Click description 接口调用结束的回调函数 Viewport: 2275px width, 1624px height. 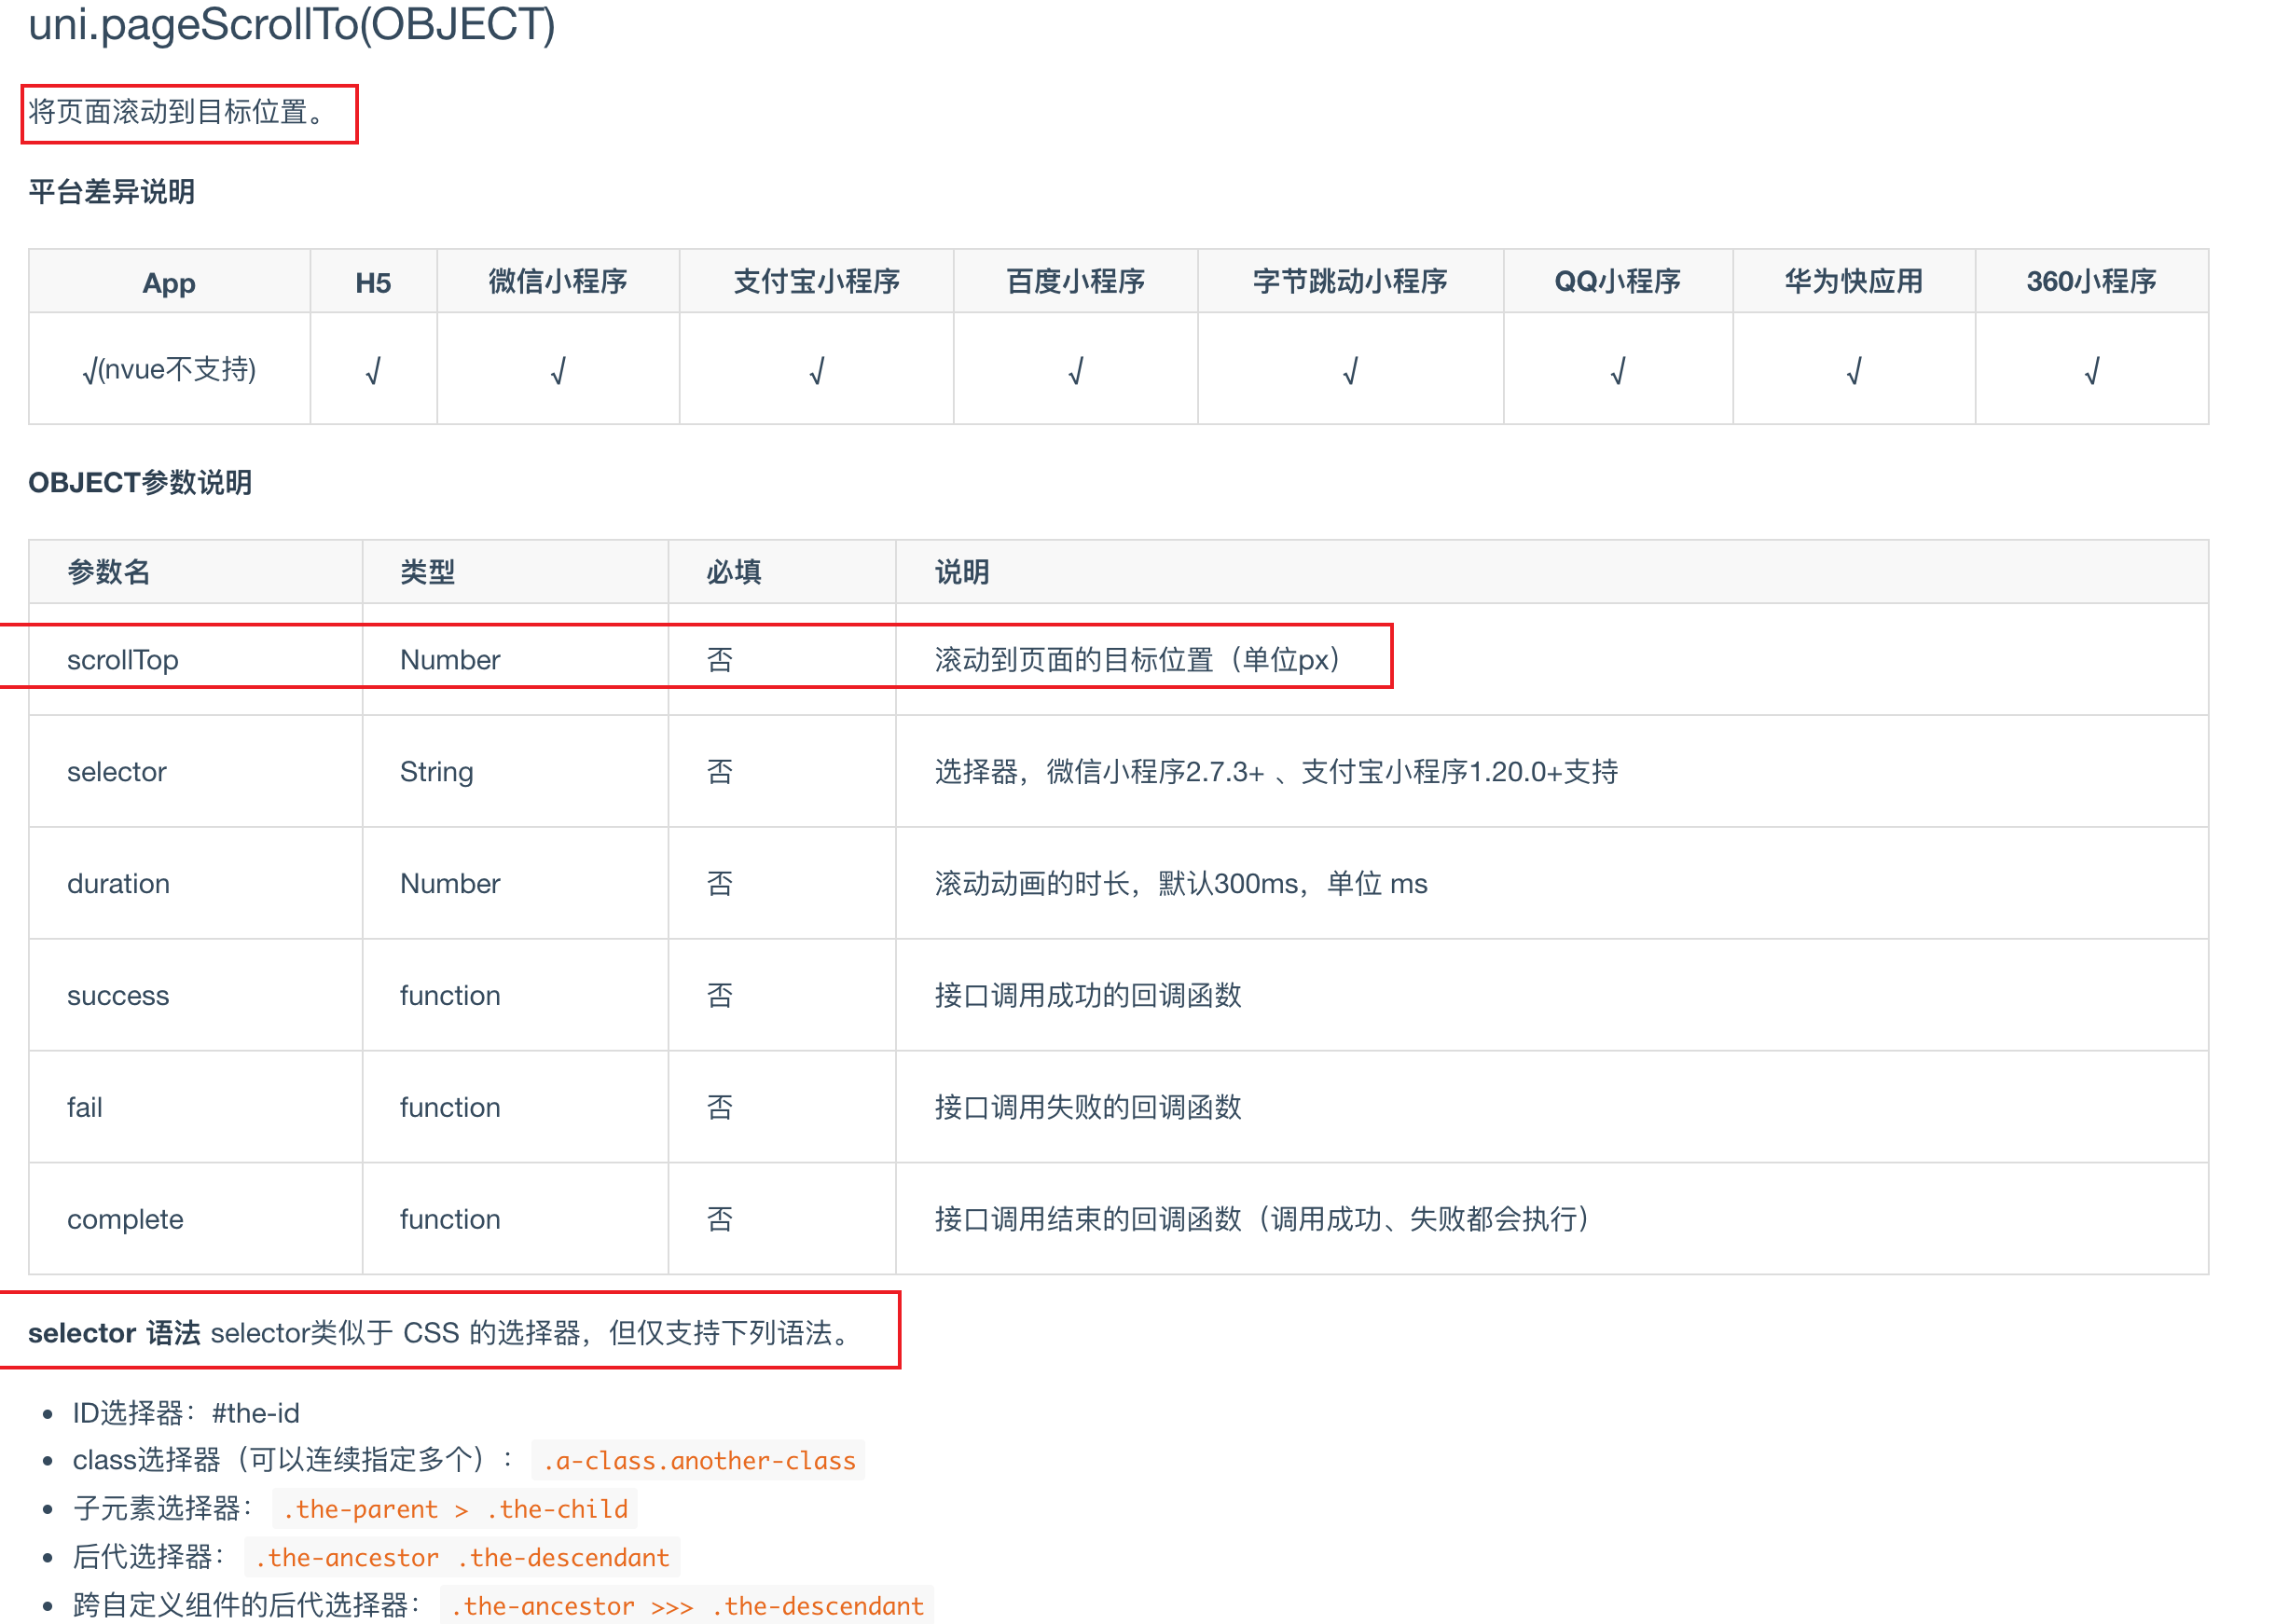1262,1220
